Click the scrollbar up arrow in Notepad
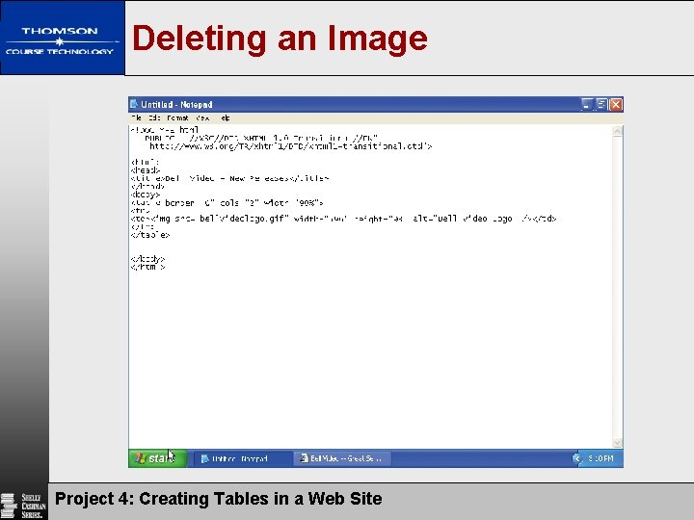 [618, 131]
